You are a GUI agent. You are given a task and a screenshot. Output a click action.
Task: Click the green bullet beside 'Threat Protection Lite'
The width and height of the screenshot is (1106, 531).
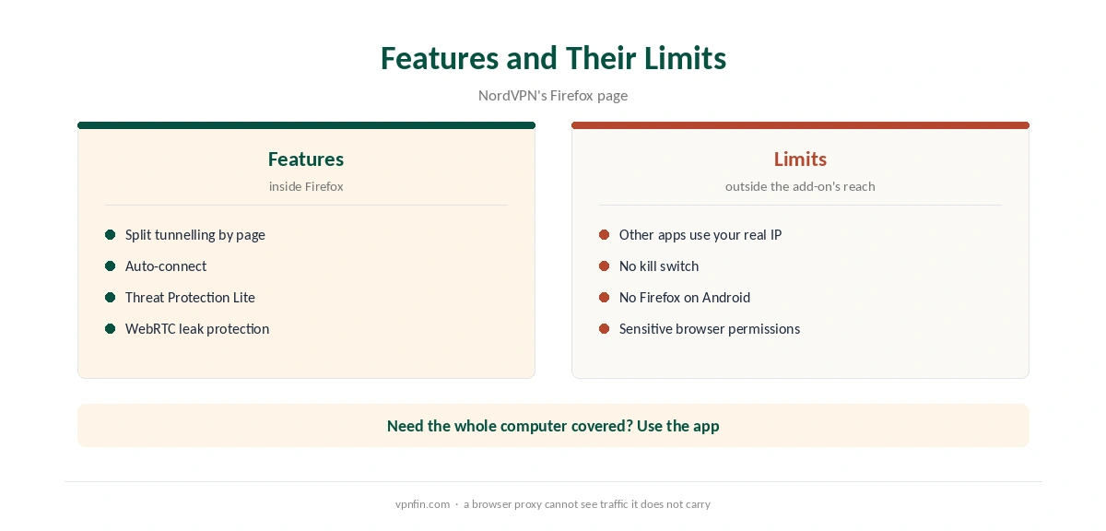pyautogui.click(x=111, y=297)
